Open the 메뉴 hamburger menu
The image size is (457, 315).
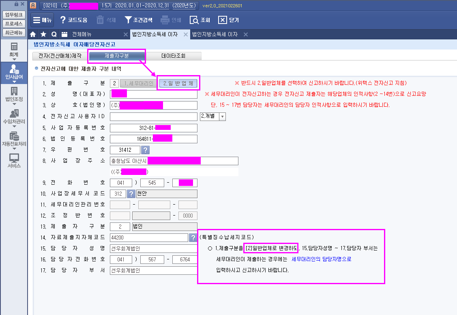(x=42, y=20)
